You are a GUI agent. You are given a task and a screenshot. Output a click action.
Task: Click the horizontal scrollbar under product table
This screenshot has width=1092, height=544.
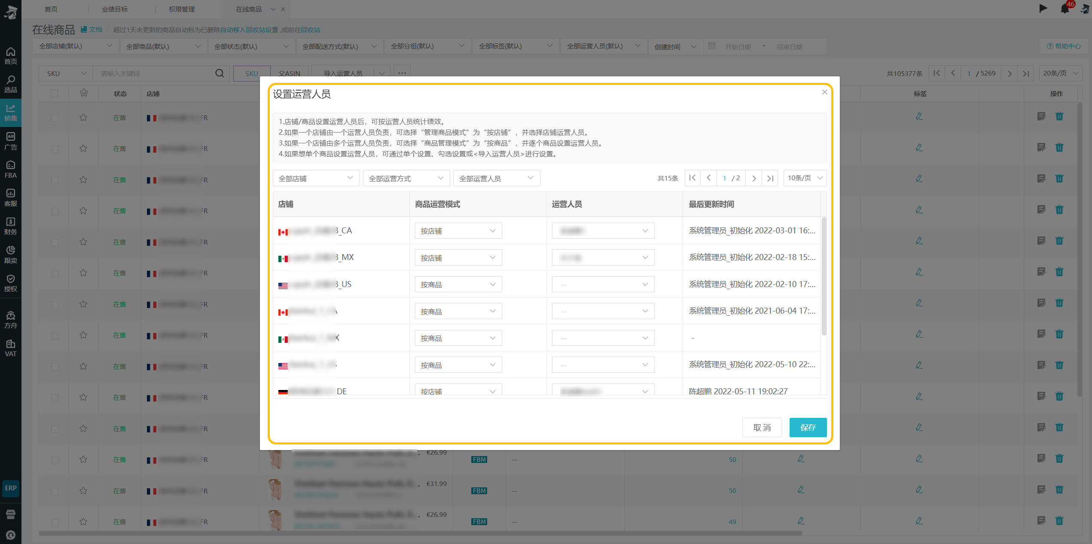420,533
